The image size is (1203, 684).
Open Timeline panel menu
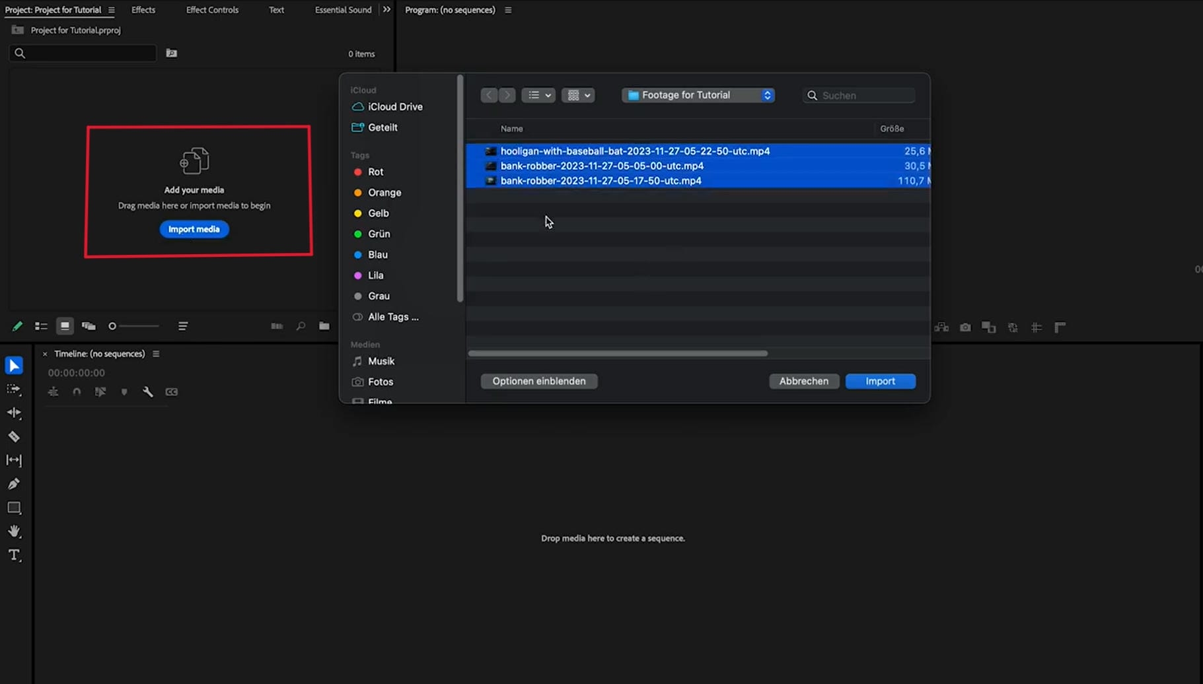(x=156, y=354)
